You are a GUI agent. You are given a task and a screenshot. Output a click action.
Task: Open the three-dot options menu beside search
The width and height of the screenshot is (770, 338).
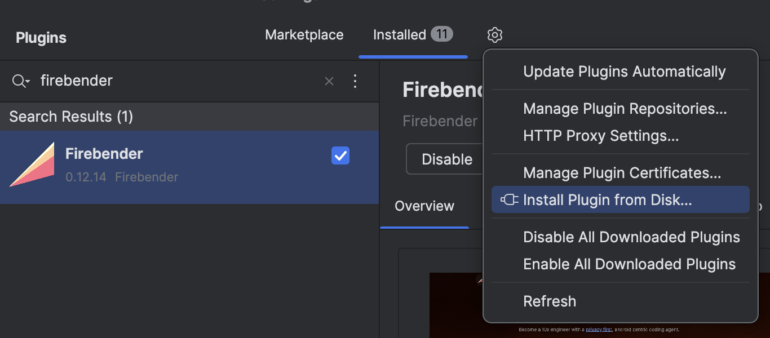(x=356, y=81)
